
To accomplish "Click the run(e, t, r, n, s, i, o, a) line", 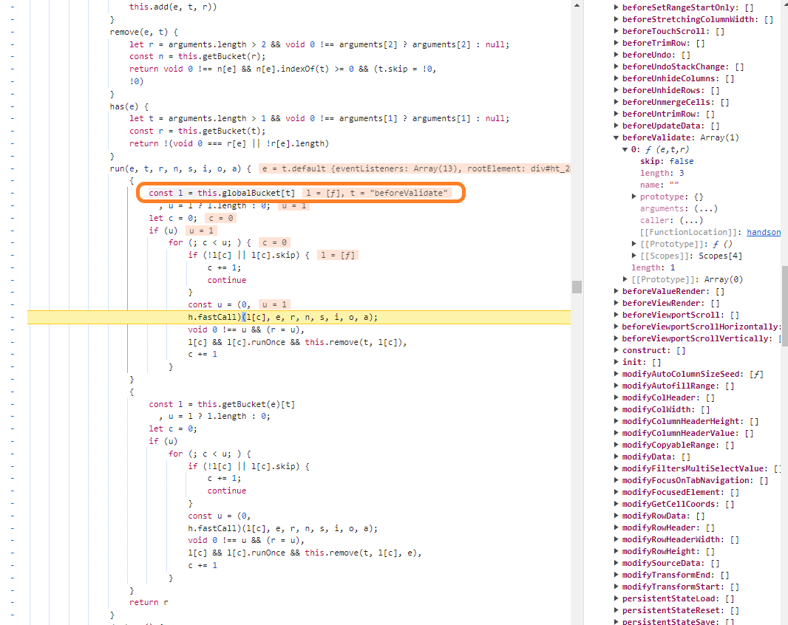I will 180,168.
